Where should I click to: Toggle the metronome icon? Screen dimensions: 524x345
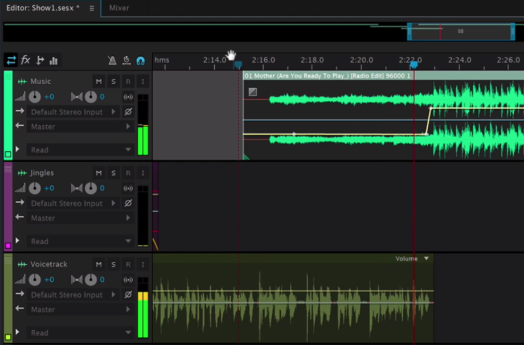pyautogui.click(x=112, y=60)
